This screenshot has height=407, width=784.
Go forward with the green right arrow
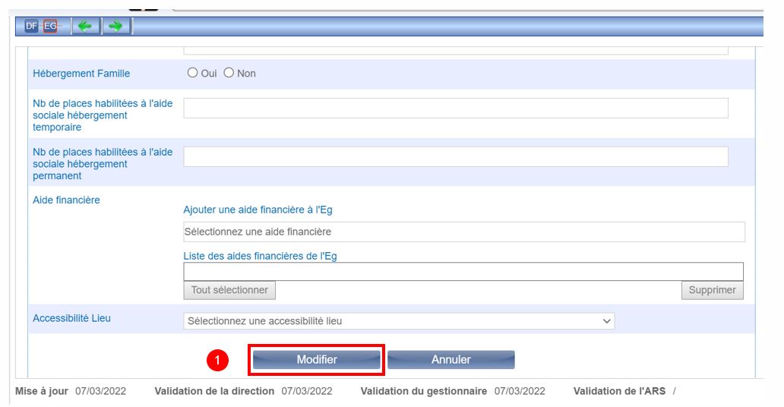pyautogui.click(x=115, y=27)
